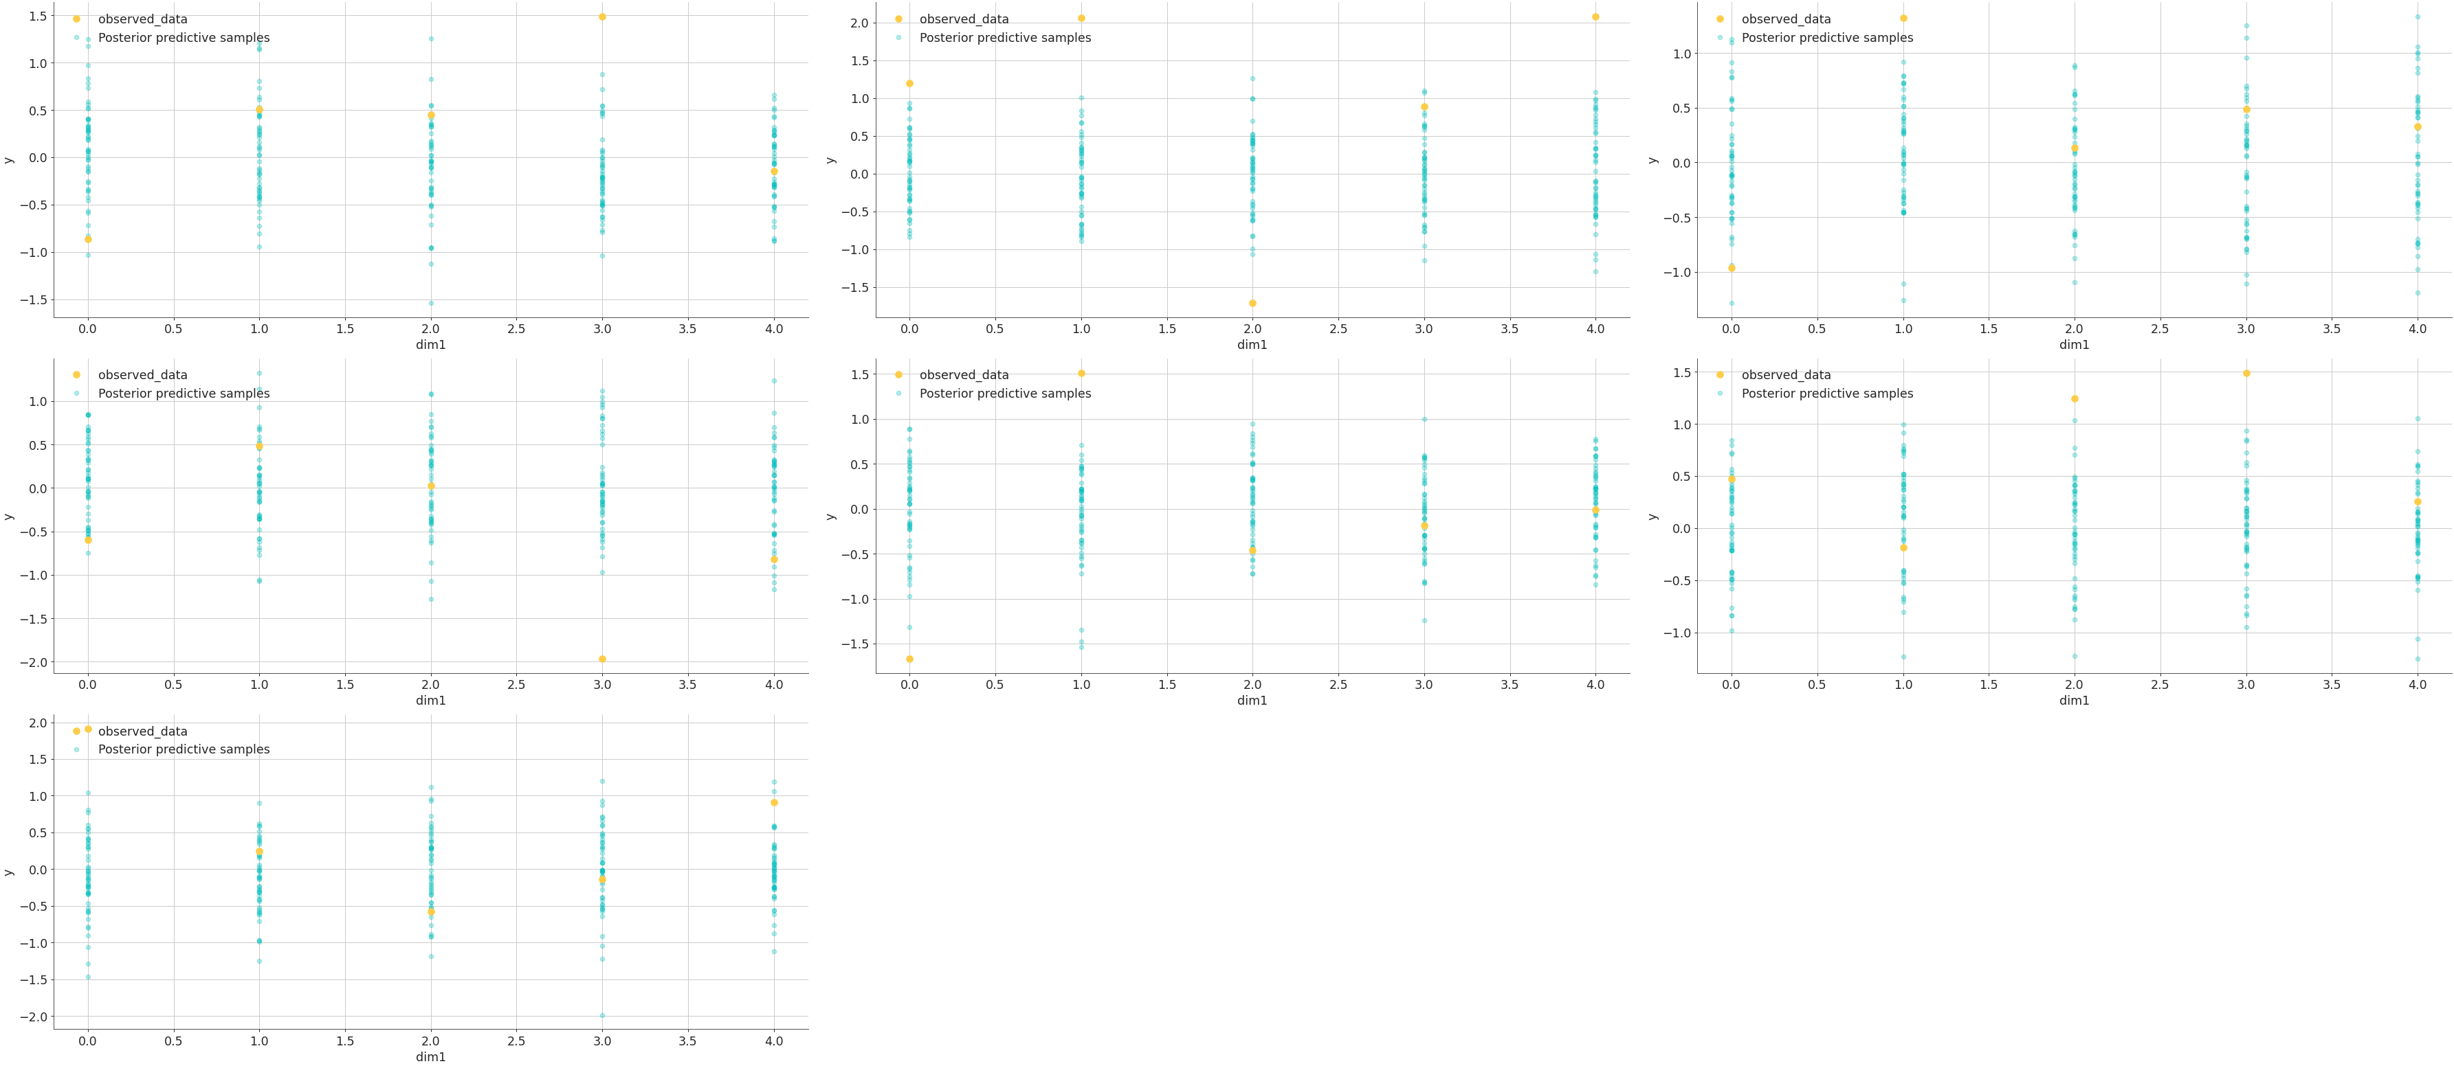Select observed point near -2.0 at dim1 3.0, middle-left plot
The image size is (2454, 1066).
tap(602, 659)
